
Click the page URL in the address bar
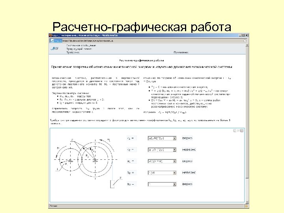[x=88, y=41]
